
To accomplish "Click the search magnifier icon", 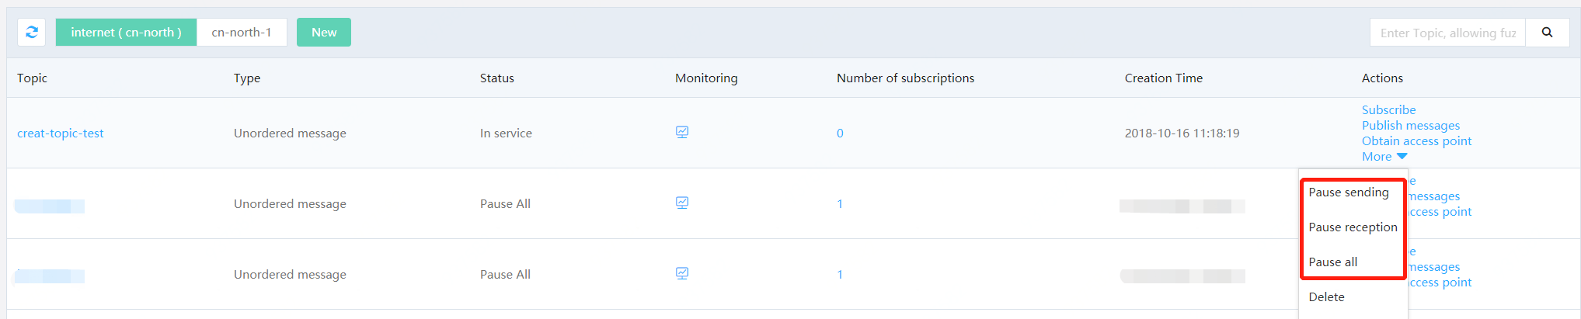I will pyautogui.click(x=1547, y=33).
